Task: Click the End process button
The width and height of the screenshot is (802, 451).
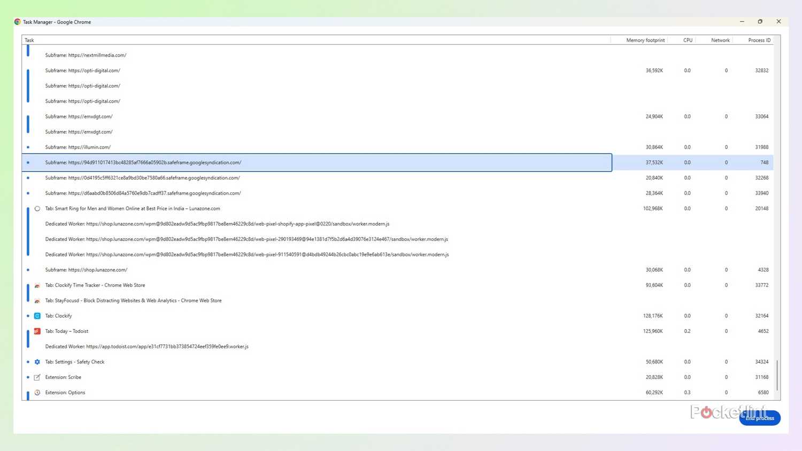Action: coord(760,418)
